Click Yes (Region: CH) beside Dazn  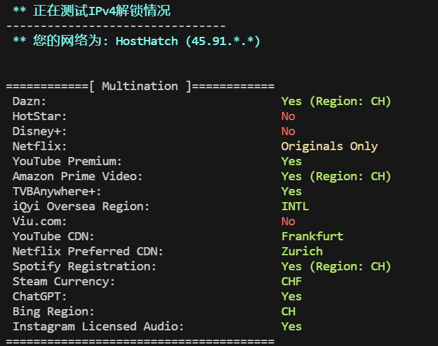pyautogui.click(x=336, y=101)
